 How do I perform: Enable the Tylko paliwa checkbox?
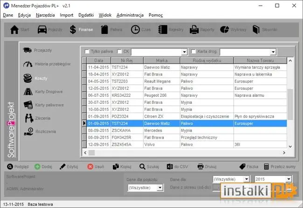[87, 51]
